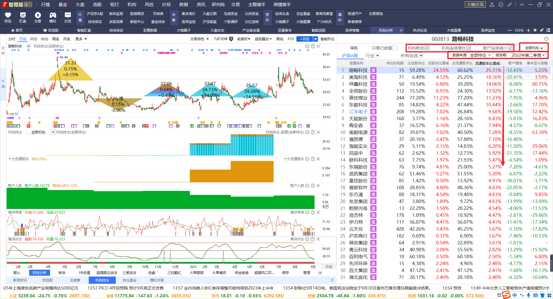Close the 机构分析 tab

401,30
